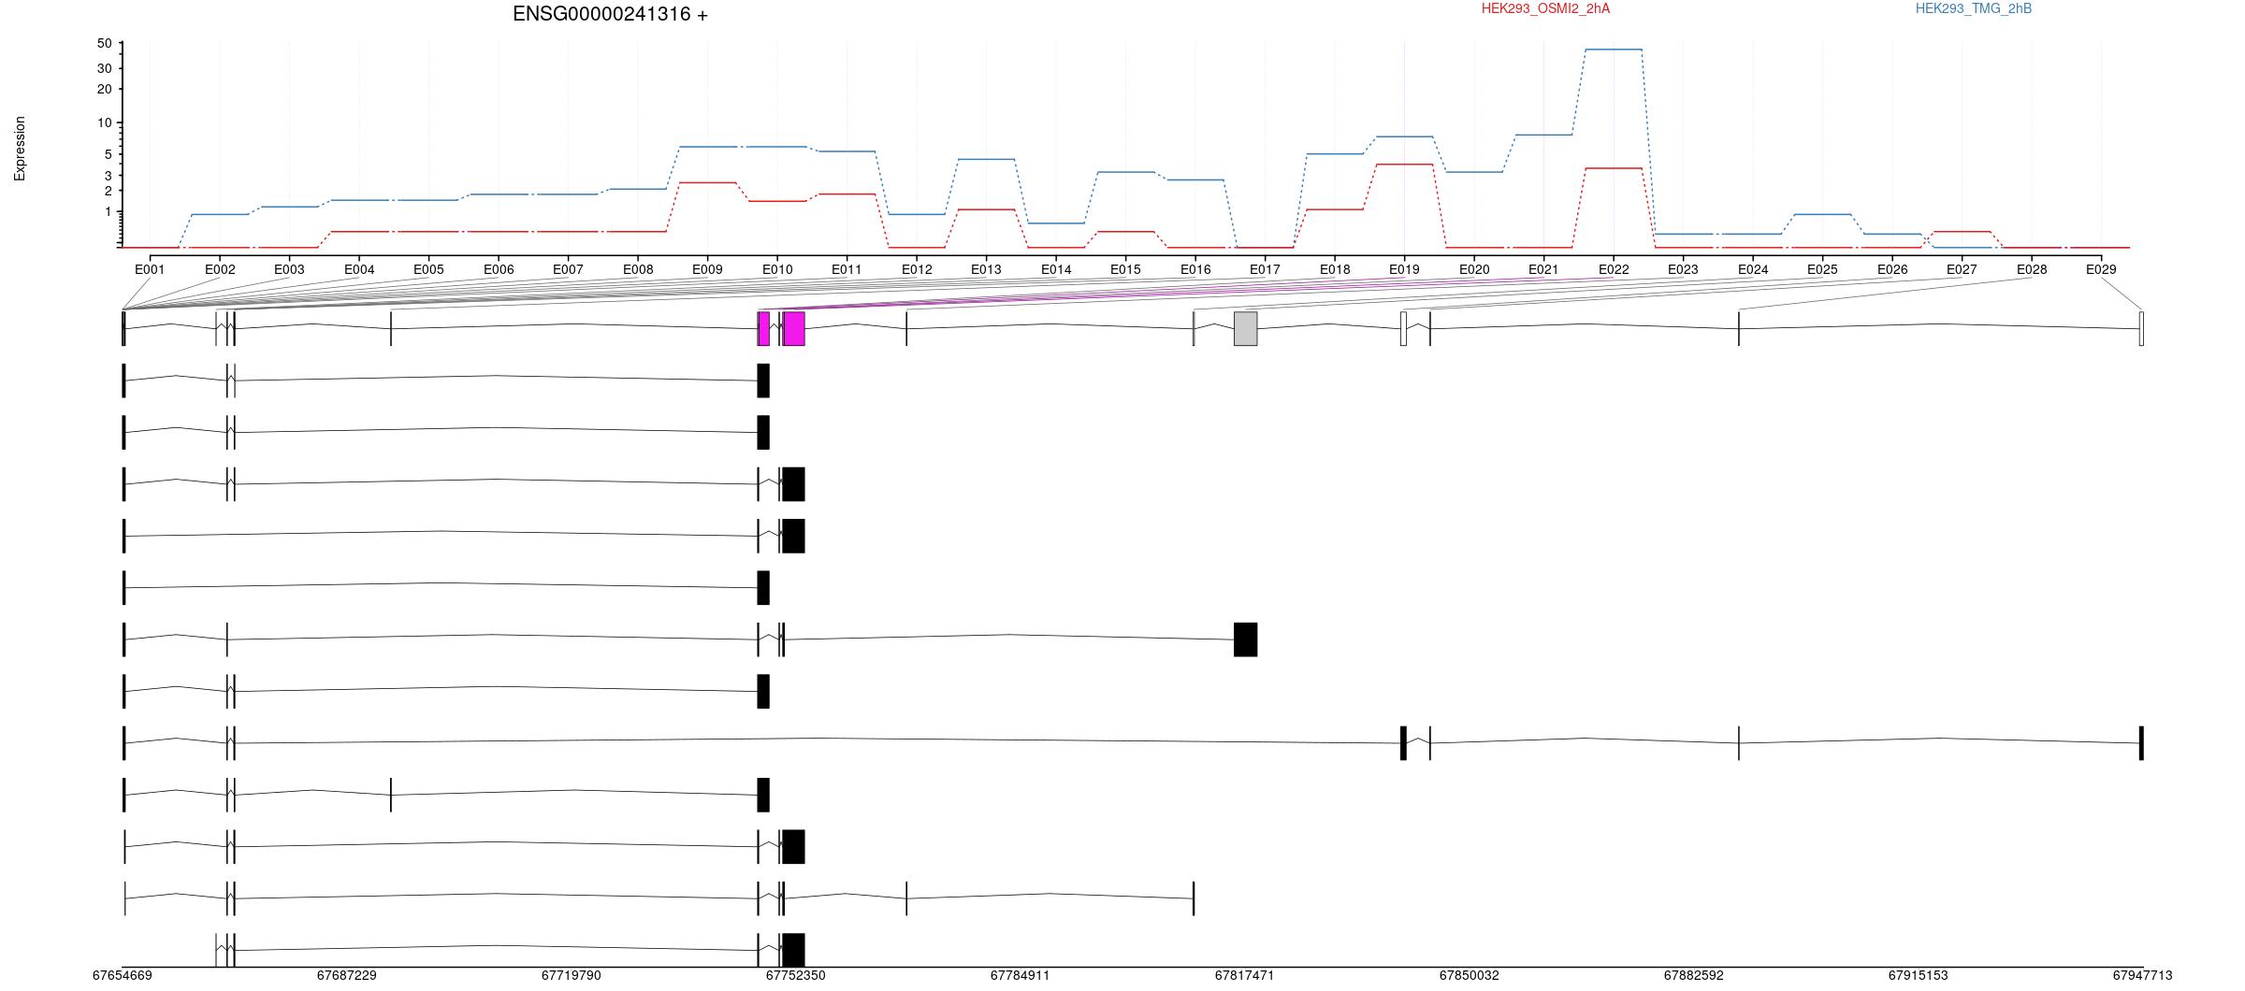Click y-axis tick value 3
This screenshot has height=991, width=2245.
tap(108, 176)
